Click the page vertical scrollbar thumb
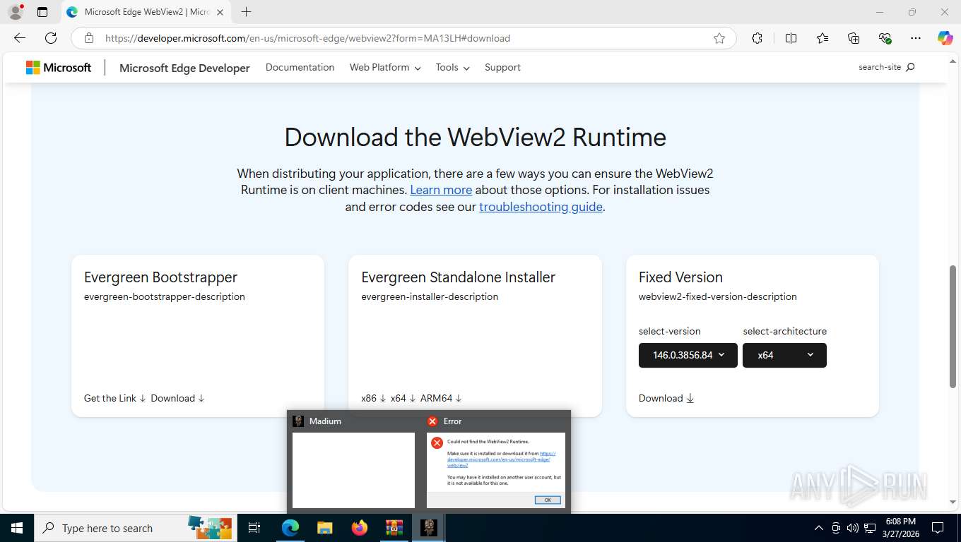Image resolution: width=961 pixels, height=542 pixels. pyautogui.click(x=953, y=326)
